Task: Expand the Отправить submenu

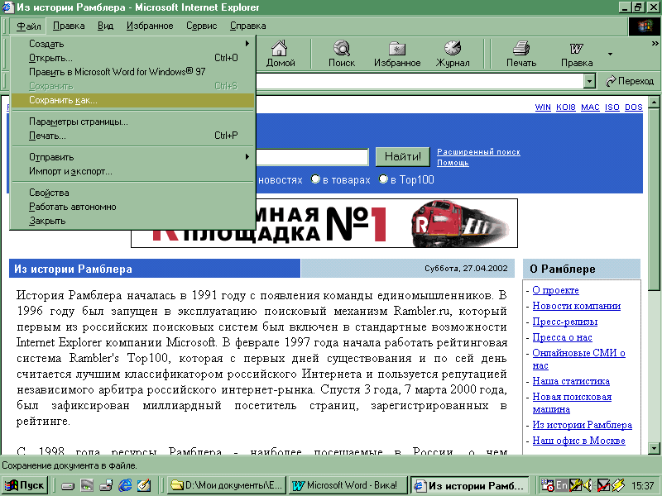Action: (x=133, y=157)
